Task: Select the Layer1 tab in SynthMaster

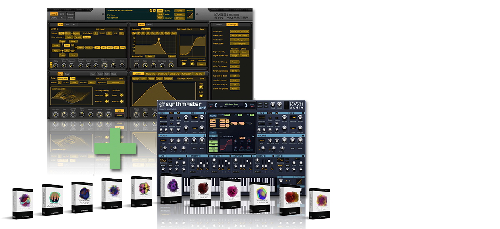Action: 54,14
